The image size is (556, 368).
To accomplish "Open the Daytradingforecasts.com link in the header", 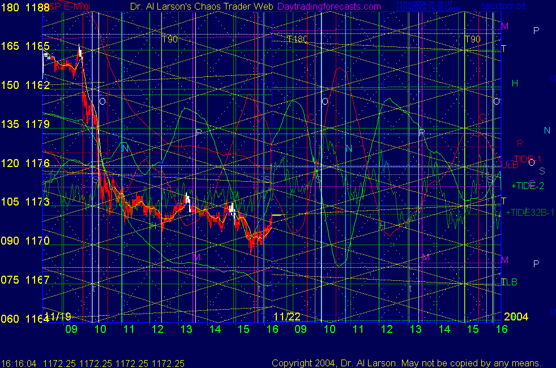I will tap(329, 6).
